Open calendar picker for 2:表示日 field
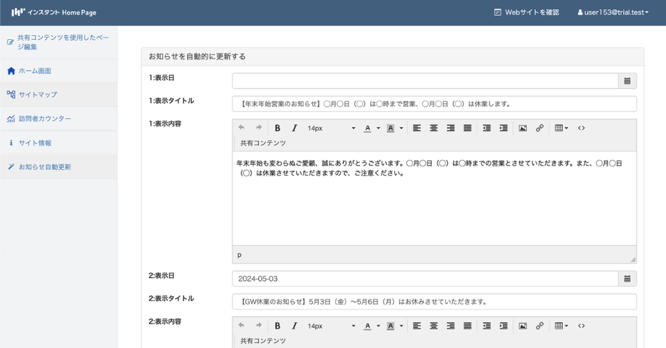This screenshot has height=348, width=666. pos(627,279)
